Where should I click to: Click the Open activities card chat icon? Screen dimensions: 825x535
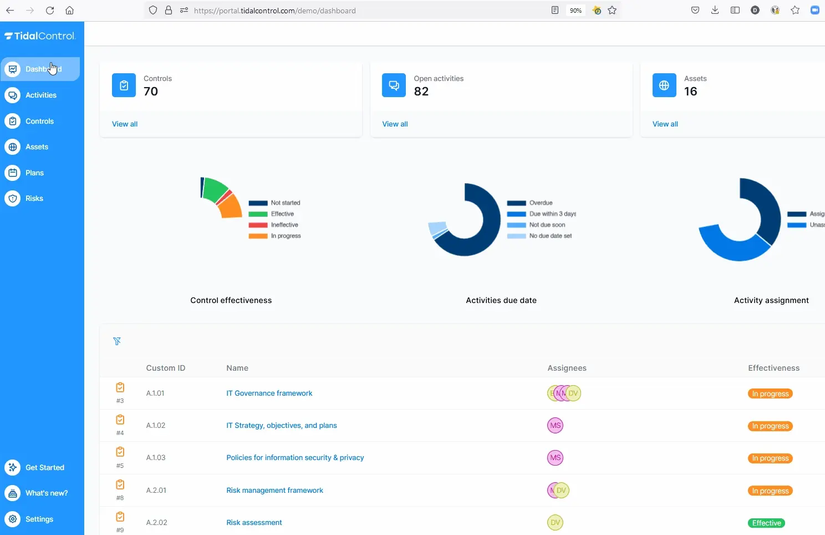[x=394, y=85]
